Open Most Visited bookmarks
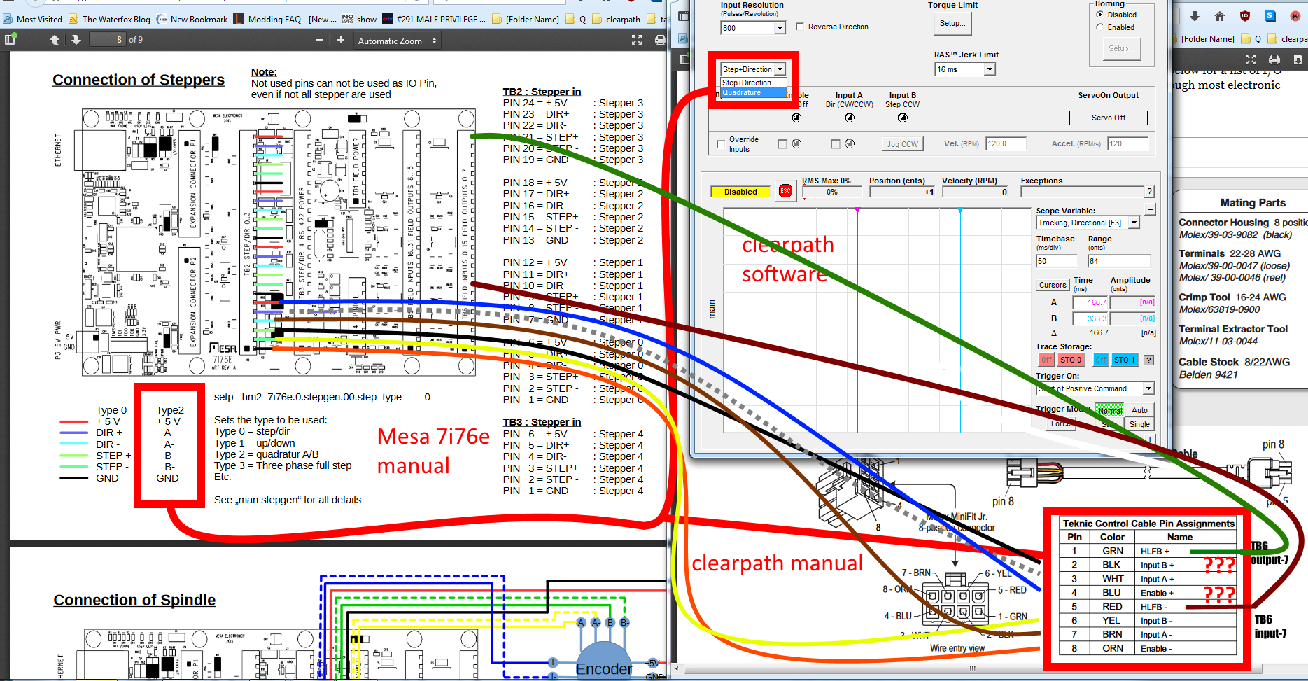 (x=33, y=19)
